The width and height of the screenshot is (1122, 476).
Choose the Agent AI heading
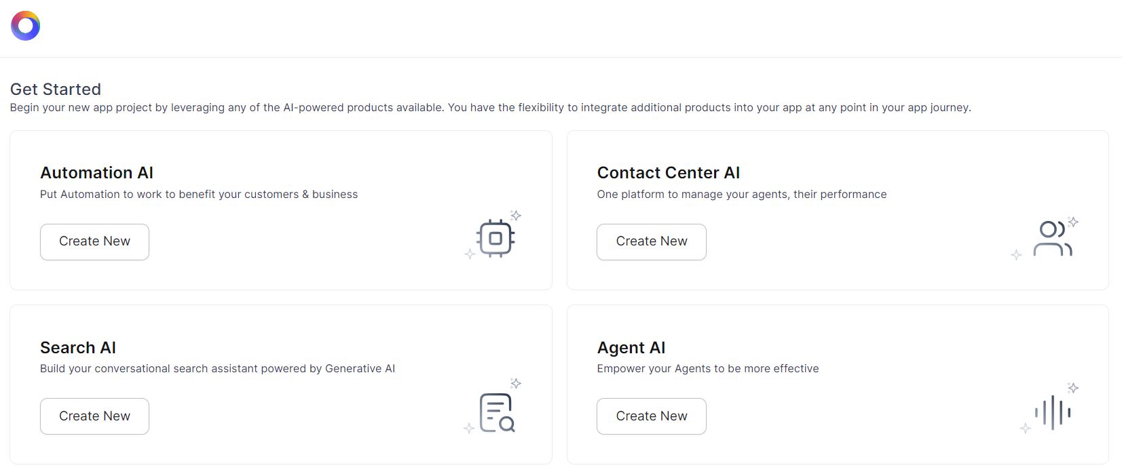point(631,348)
